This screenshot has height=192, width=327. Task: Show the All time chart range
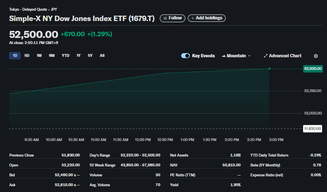point(102,56)
